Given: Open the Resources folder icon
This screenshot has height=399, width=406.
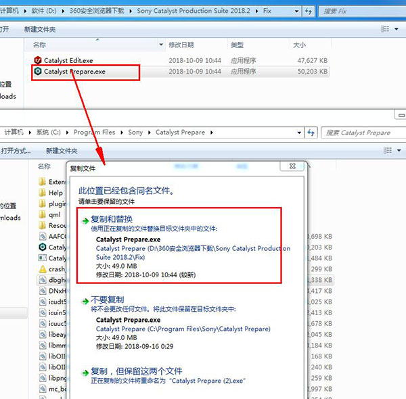Looking at the screenshot, I should (42, 225).
